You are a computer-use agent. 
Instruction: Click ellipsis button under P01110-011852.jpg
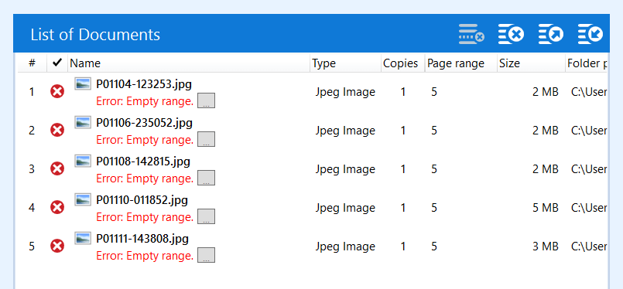[x=206, y=216]
